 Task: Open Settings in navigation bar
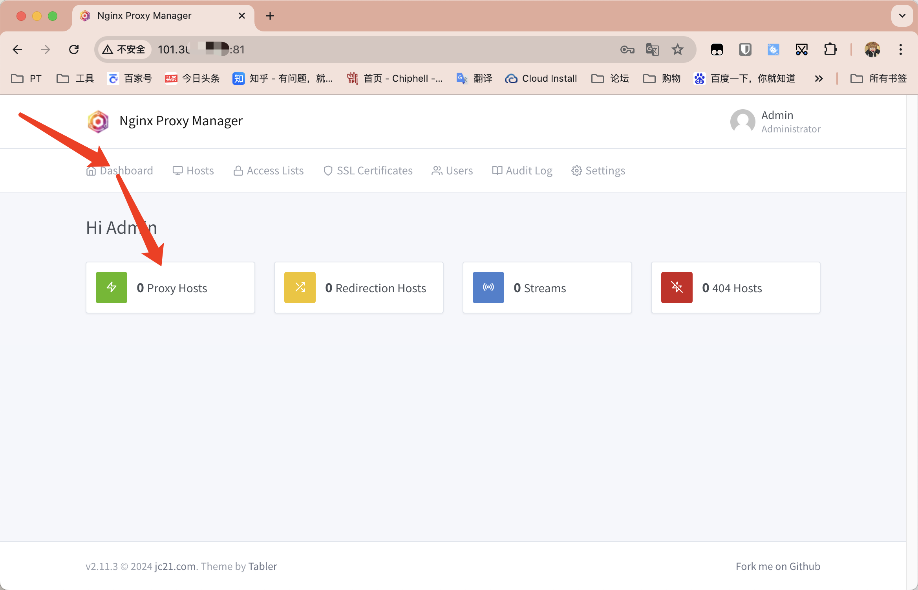coord(598,170)
